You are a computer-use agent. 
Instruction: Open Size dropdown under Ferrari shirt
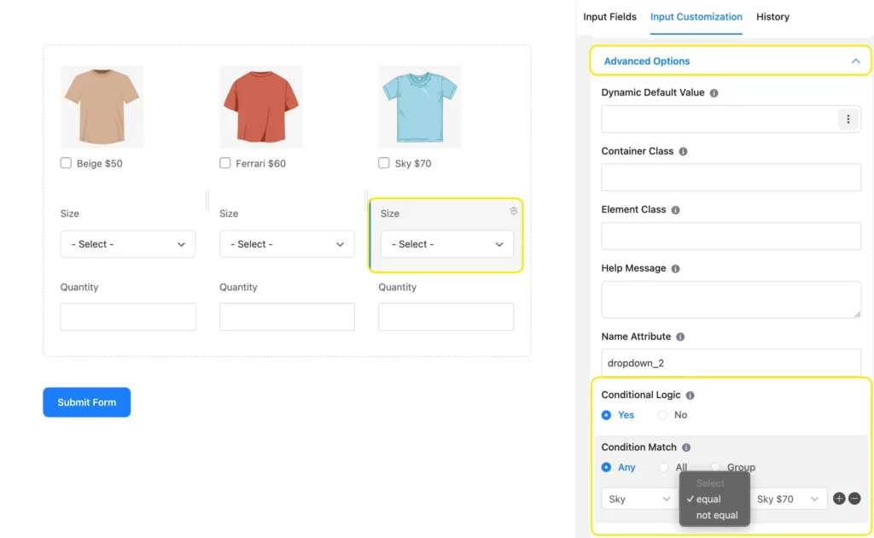coord(287,244)
